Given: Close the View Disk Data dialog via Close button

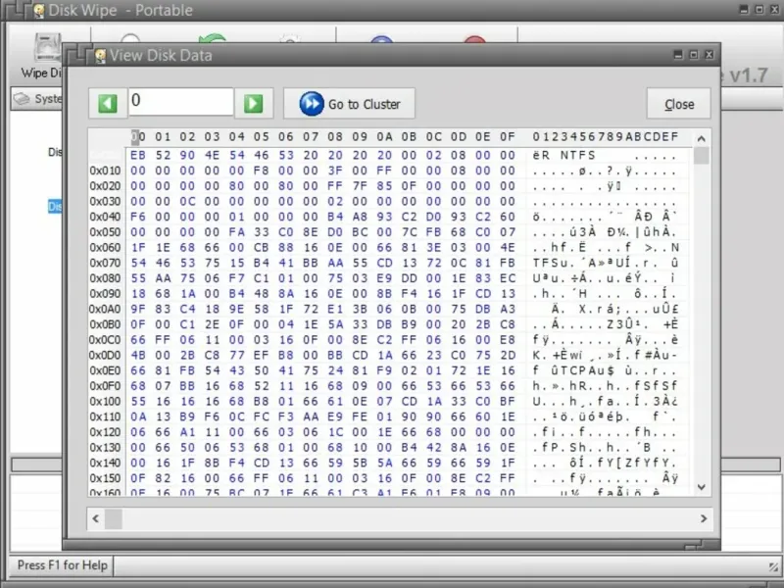Looking at the screenshot, I should tap(678, 104).
